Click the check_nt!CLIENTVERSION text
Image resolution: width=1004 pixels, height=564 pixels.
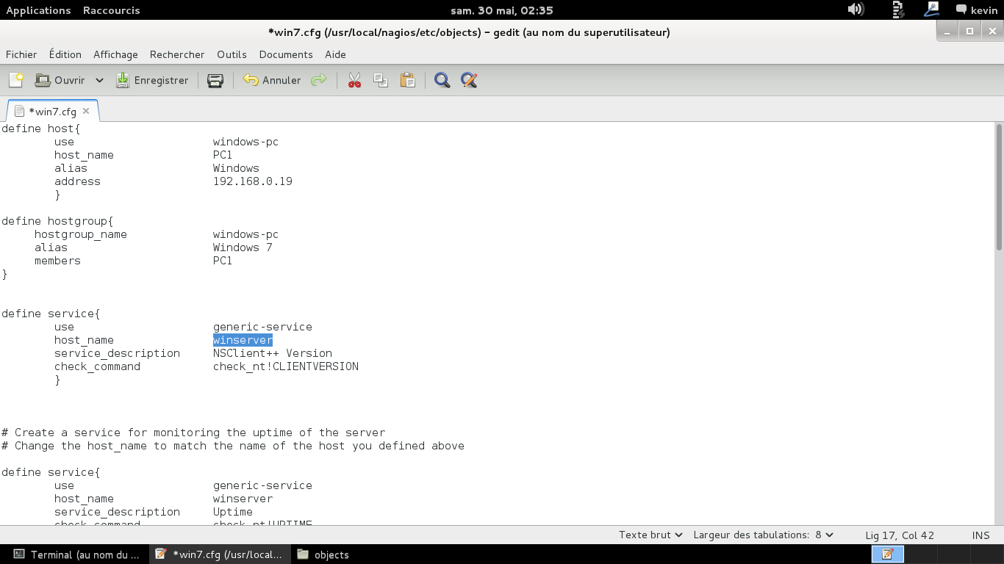(286, 366)
